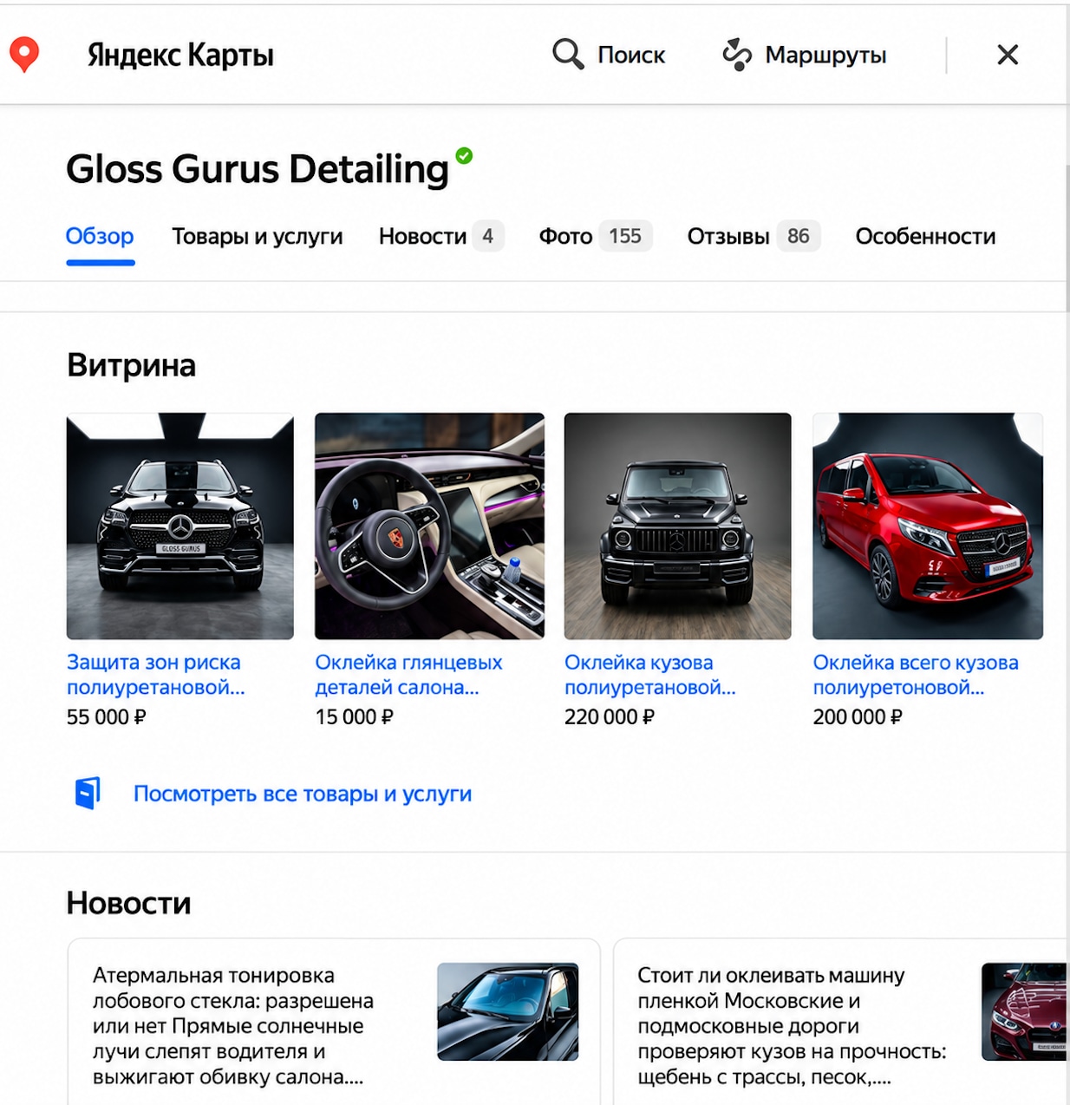Open the red BMW news thumbnail
This screenshot has height=1105, width=1070.
click(x=1025, y=1011)
